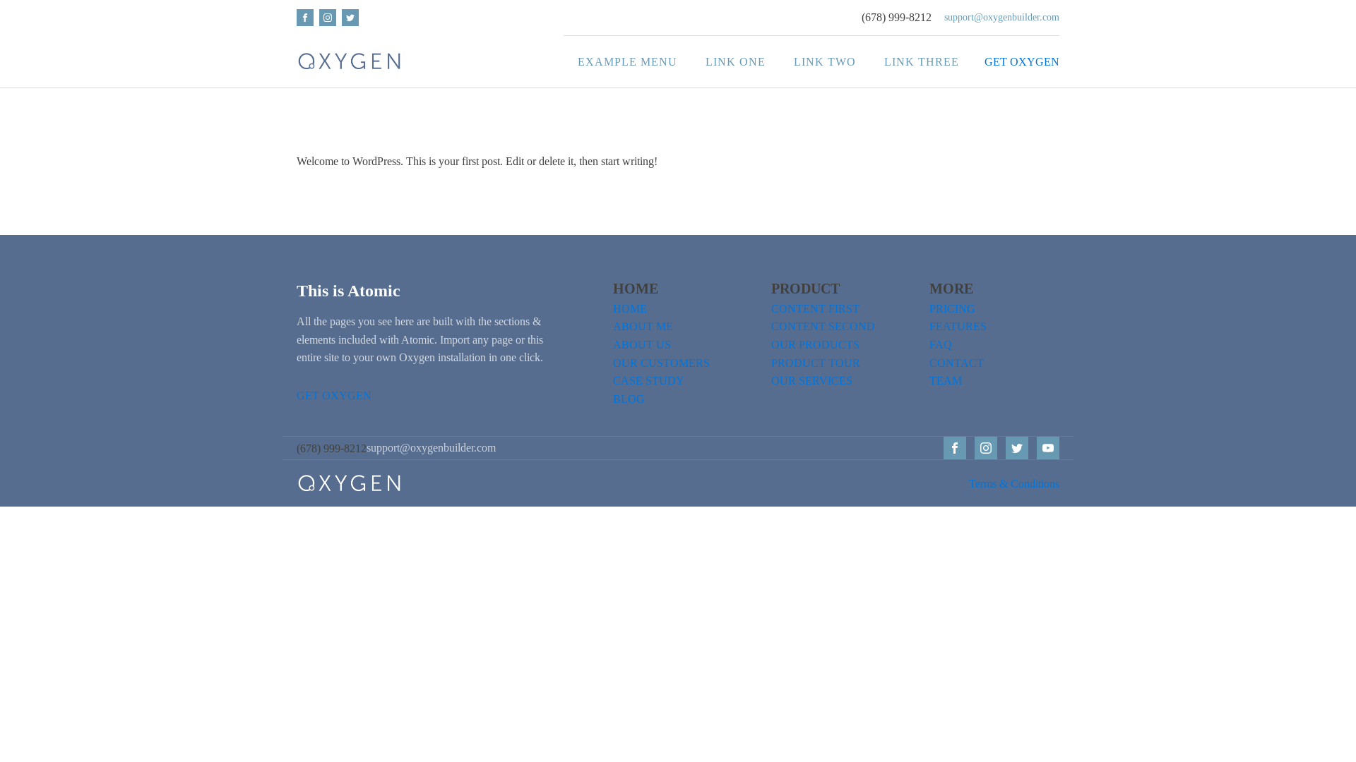This screenshot has width=1356, height=762.
Task: Open the OUR SERVICES footer link
Action: [811, 381]
